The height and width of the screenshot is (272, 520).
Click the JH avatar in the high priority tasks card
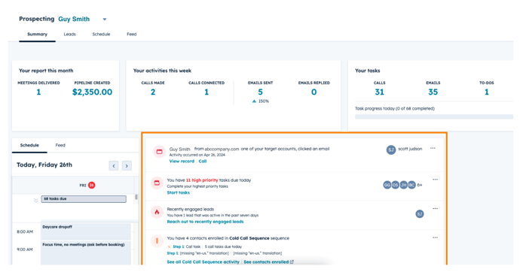pyautogui.click(x=403, y=185)
